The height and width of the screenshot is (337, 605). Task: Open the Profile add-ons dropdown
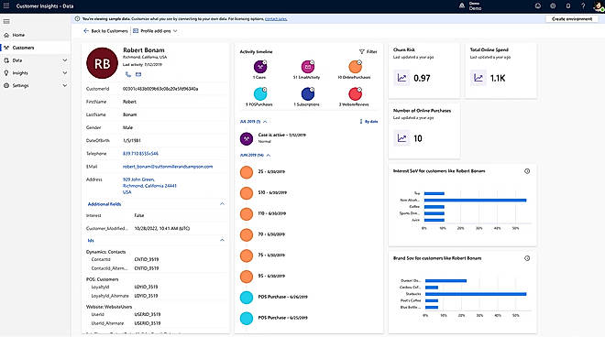point(155,31)
